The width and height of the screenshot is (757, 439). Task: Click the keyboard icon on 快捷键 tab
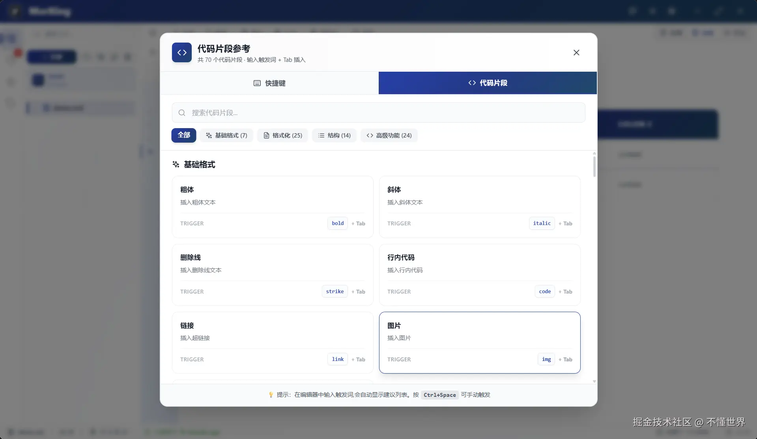point(257,83)
